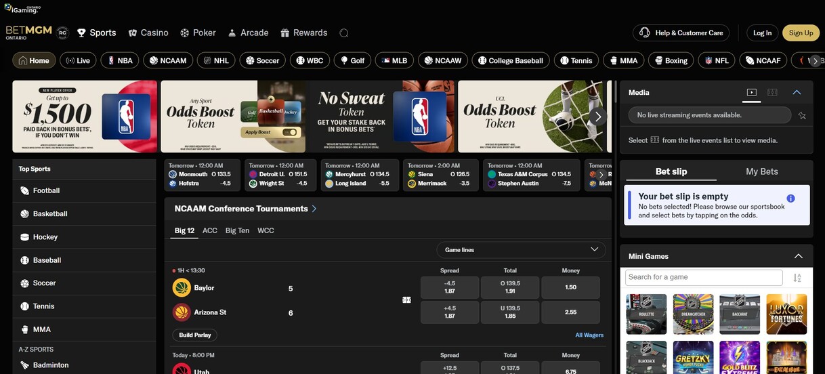Expand NCAAM Conference Tournaments chevron
The height and width of the screenshot is (374, 825).
(314, 209)
